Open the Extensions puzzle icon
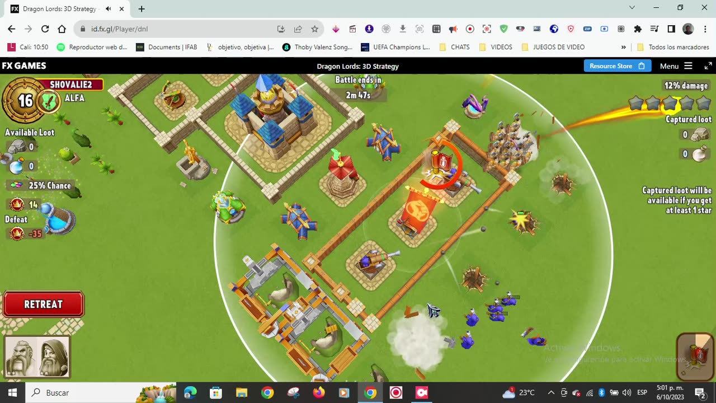 coord(638,29)
